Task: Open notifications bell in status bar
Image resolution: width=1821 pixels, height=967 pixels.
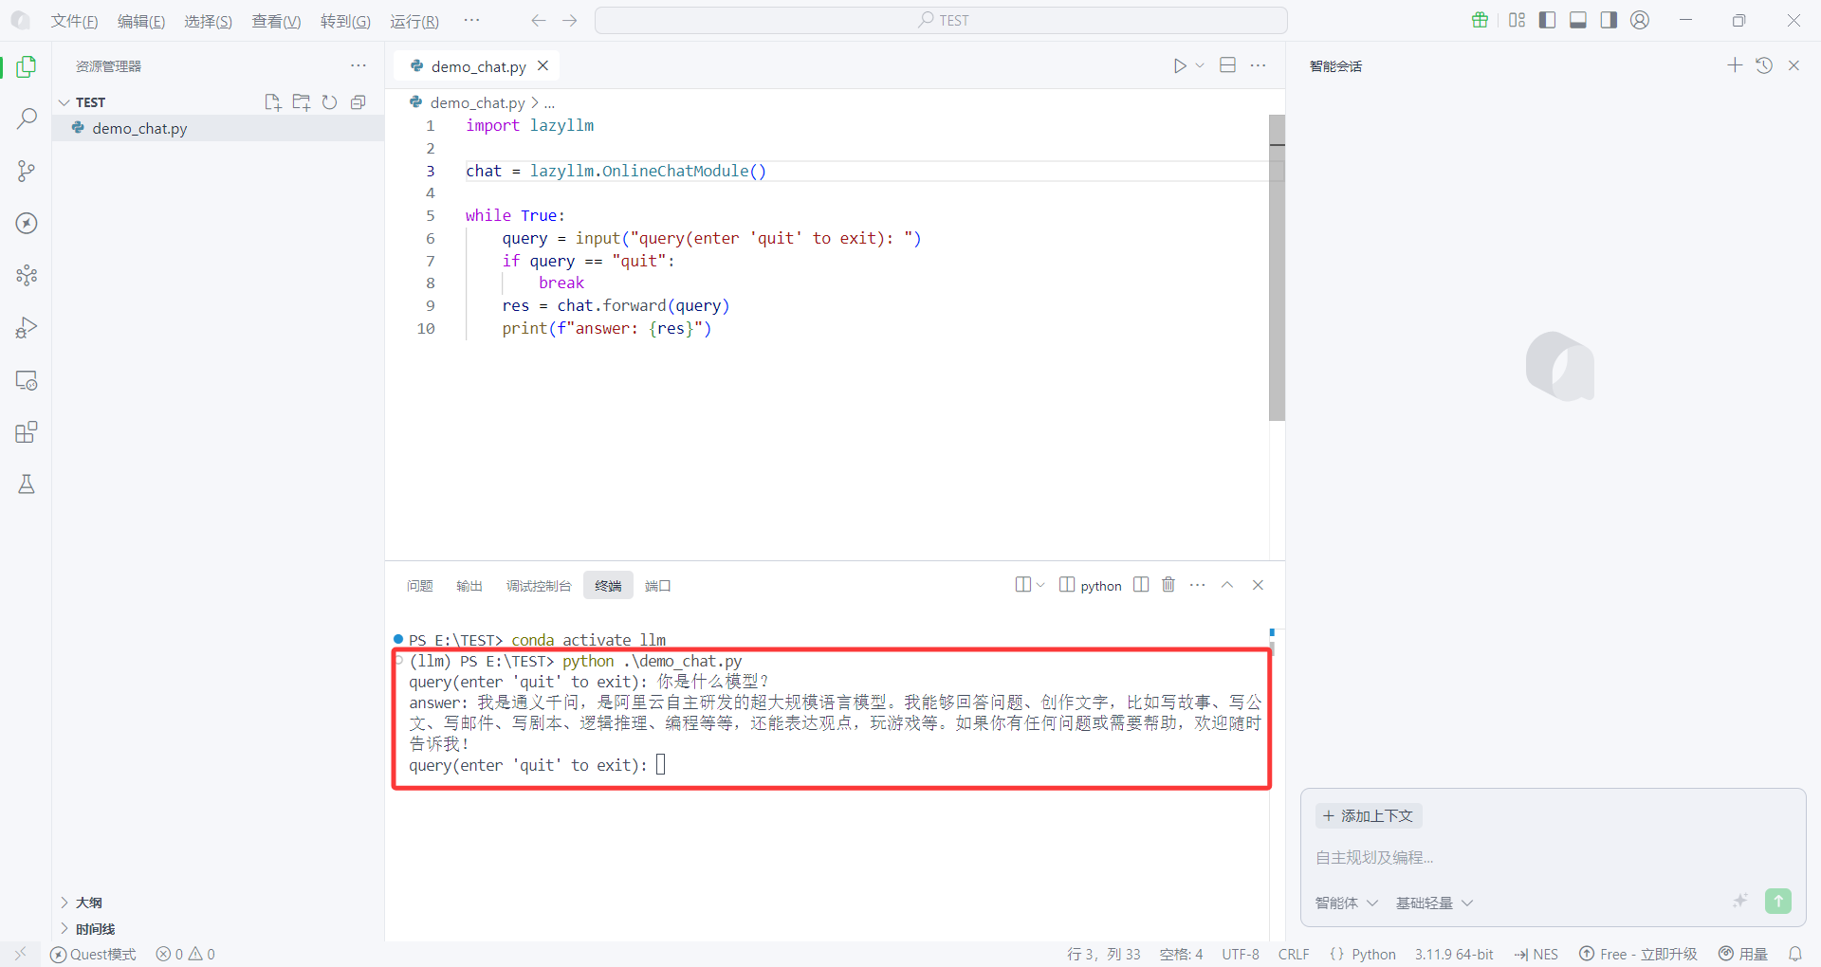Action: 1795,954
